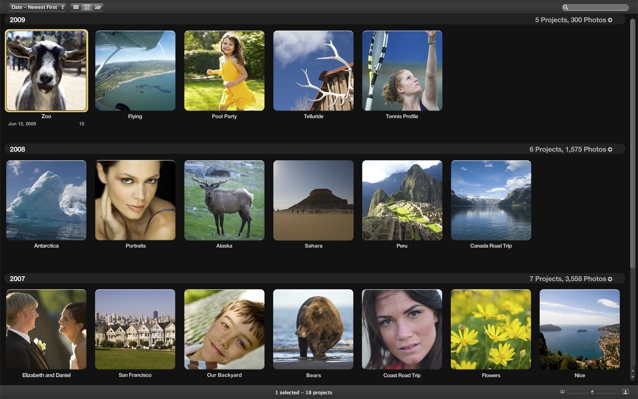
Task: Click the arrow icon beside 2009 photo count
Action: pos(610,20)
